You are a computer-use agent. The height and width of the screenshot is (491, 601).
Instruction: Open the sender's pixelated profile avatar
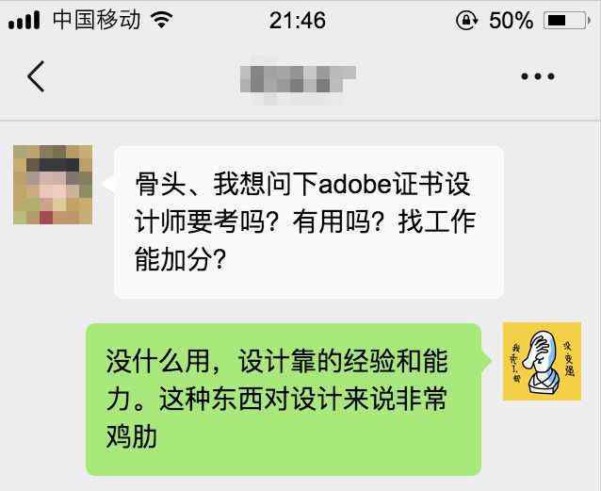pyautogui.click(x=53, y=185)
